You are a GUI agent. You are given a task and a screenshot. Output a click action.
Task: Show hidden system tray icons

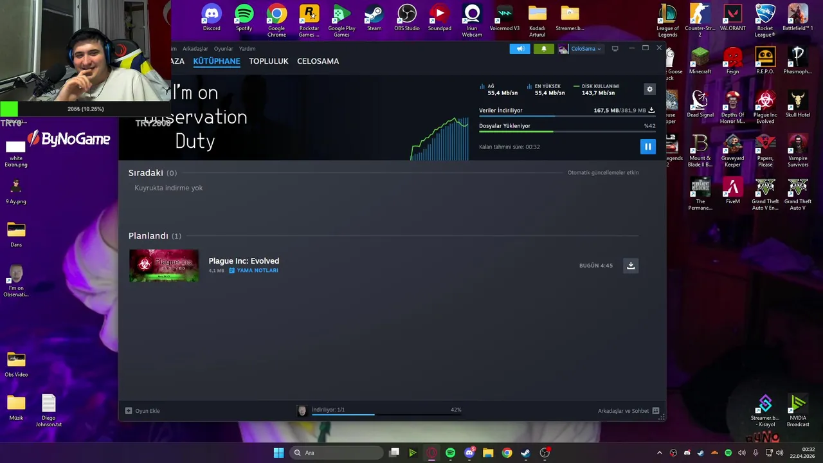(x=659, y=453)
